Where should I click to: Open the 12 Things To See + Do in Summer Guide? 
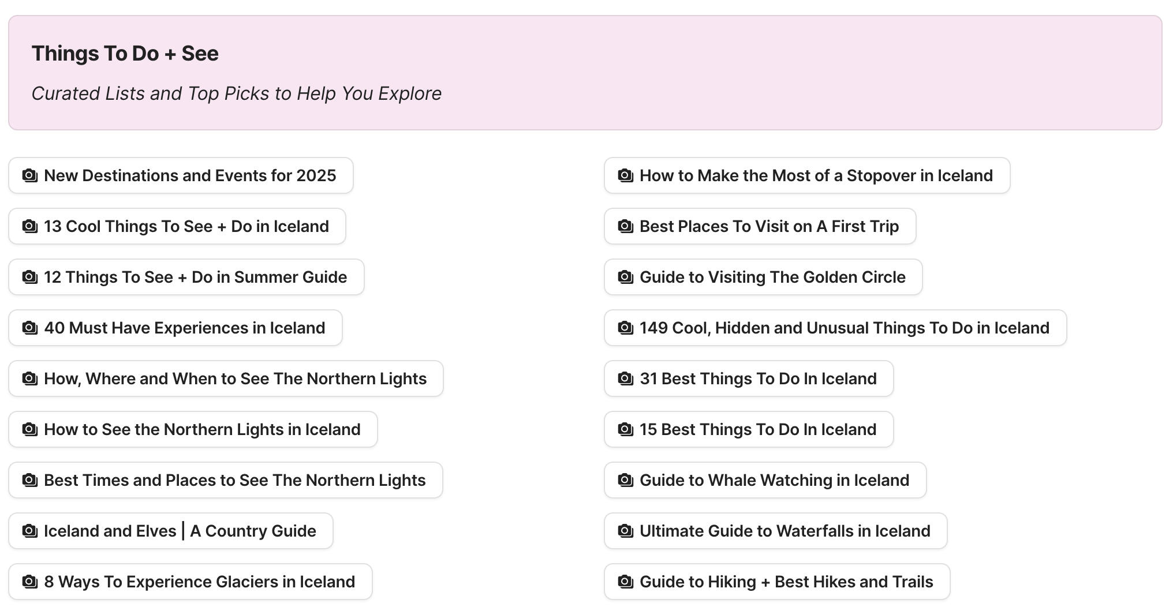click(x=185, y=277)
